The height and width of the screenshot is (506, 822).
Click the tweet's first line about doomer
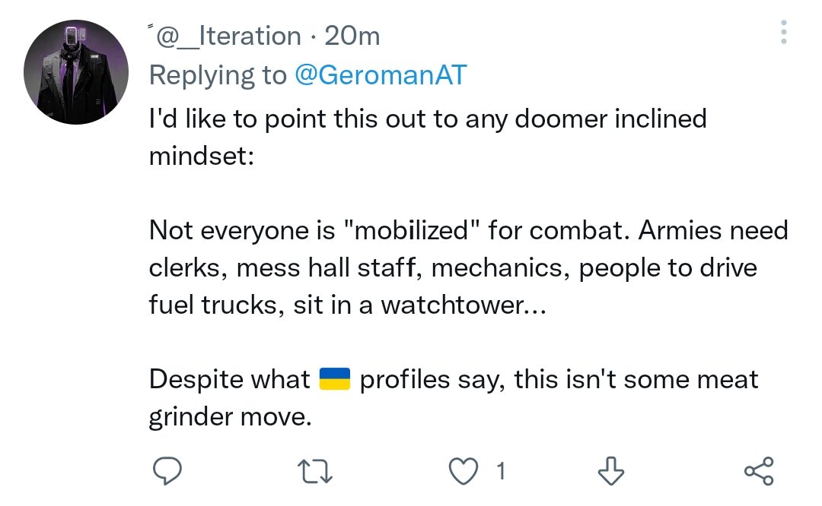coord(428,119)
